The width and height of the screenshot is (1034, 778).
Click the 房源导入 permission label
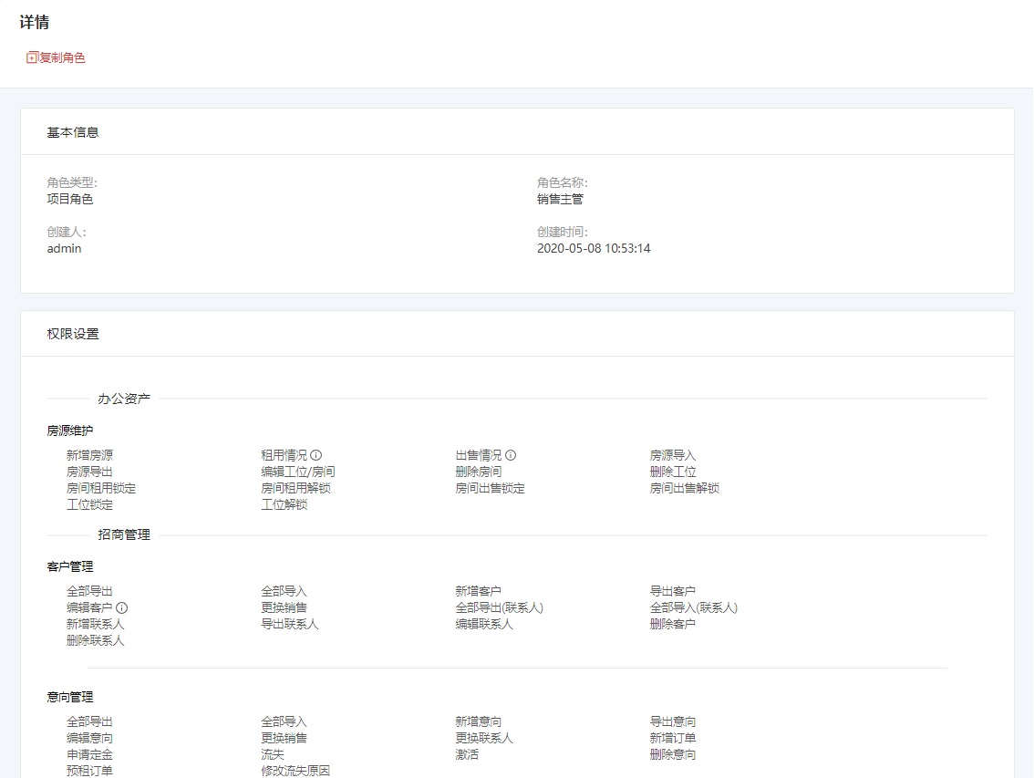click(672, 455)
